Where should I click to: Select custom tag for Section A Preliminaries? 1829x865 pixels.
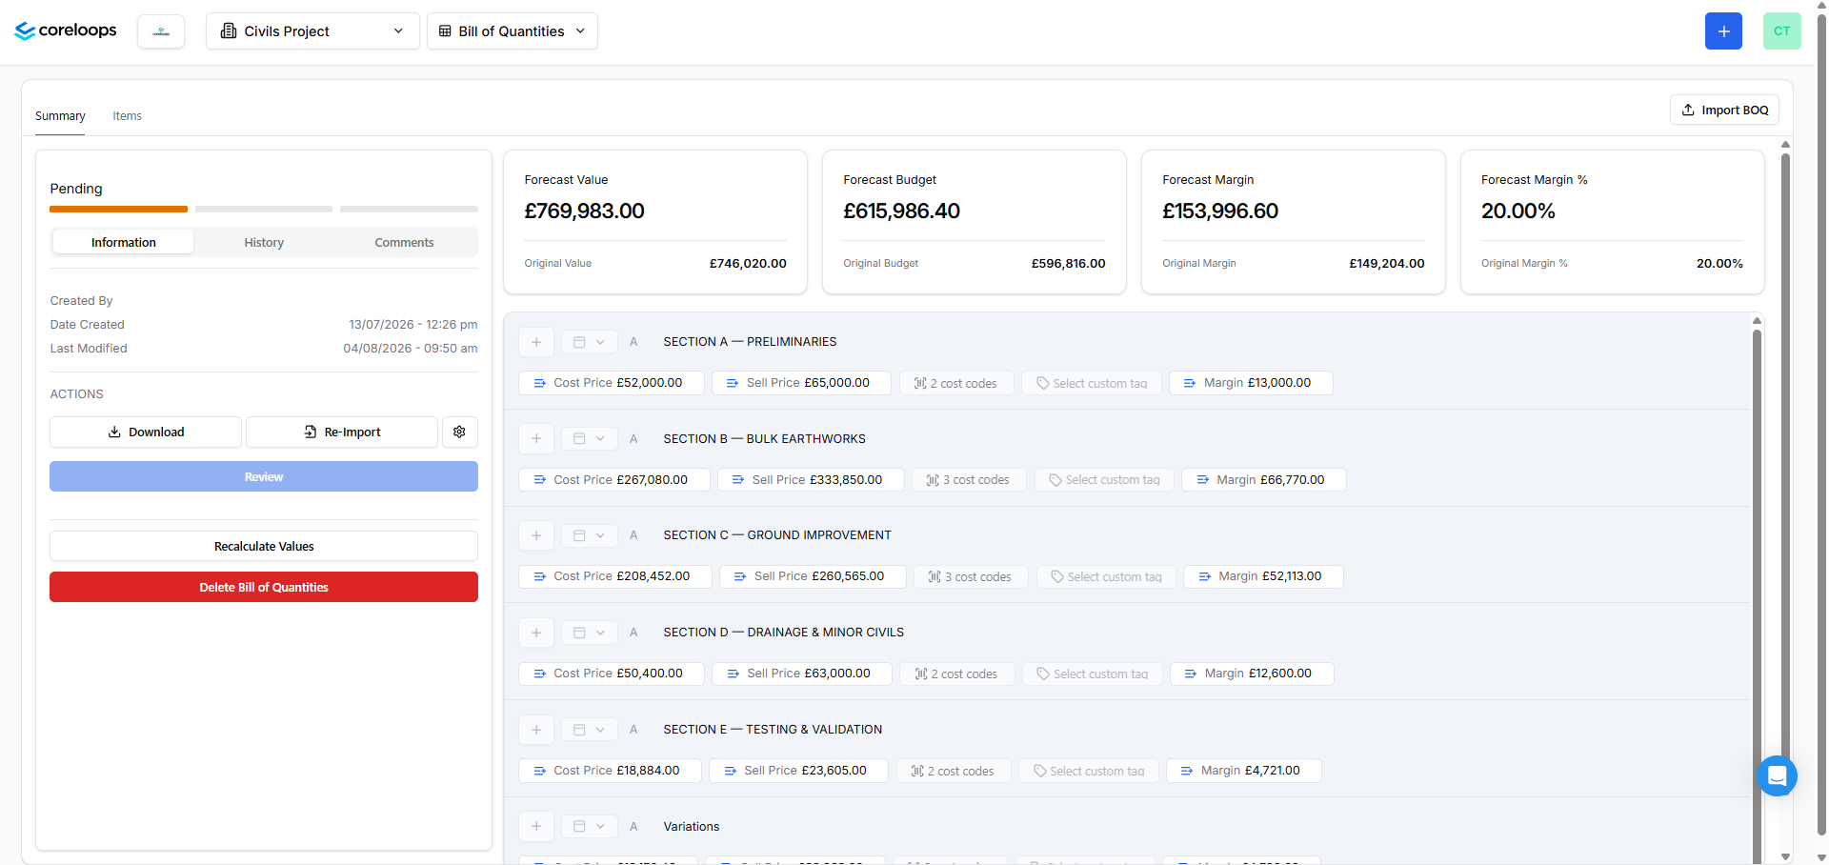click(1092, 383)
